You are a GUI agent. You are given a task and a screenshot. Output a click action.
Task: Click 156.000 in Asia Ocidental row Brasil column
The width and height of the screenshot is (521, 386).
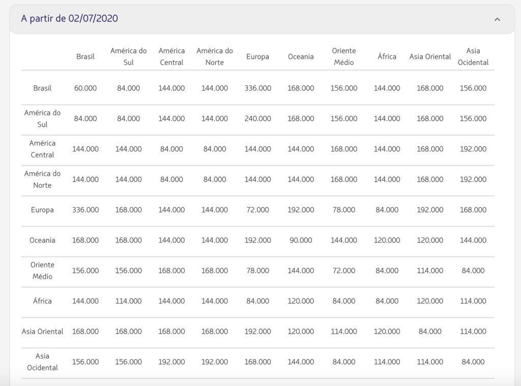point(85,362)
